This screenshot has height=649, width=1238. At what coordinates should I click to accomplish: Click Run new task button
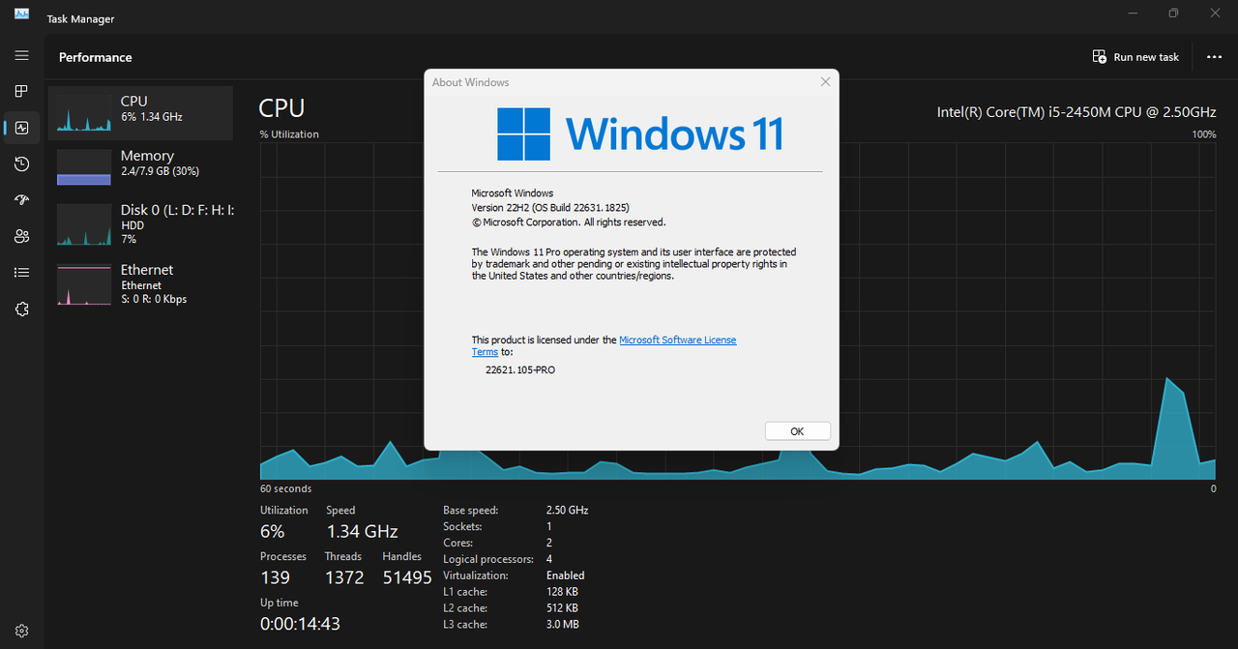coord(1136,57)
